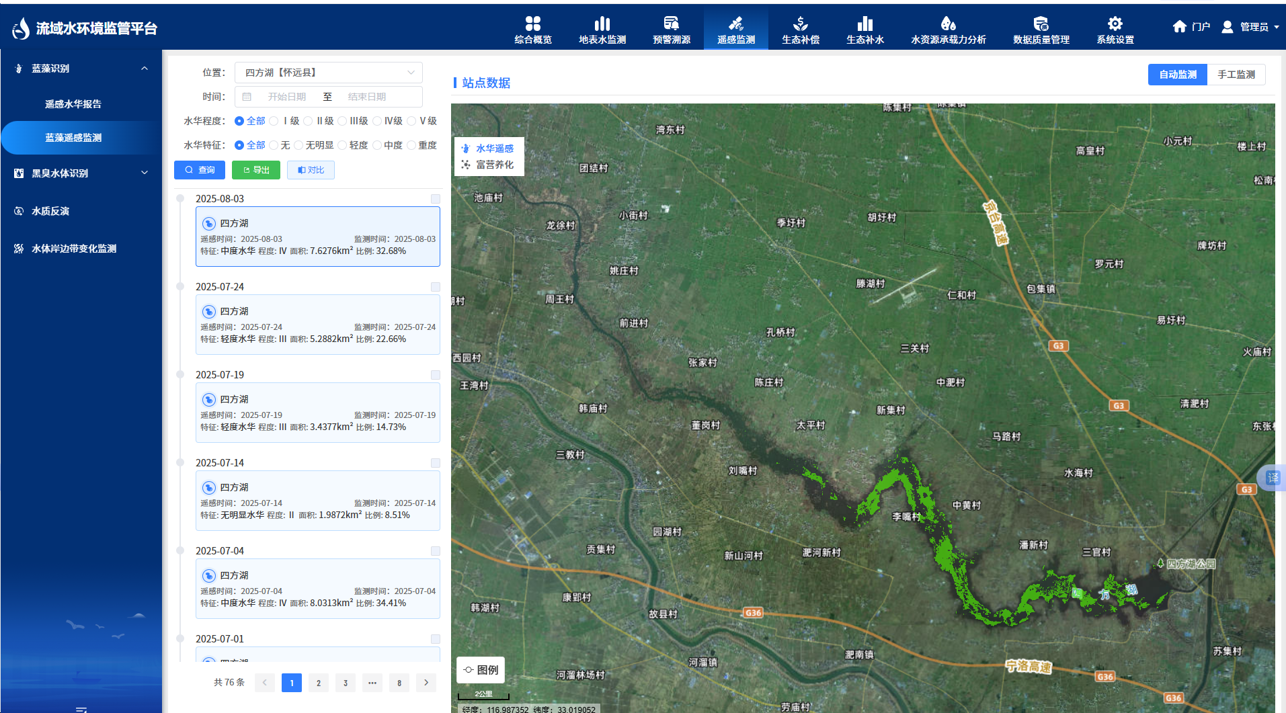Viewport: 1286px width, 713px height.
Task: Select the Ⅲ级 bloom degree radio button
Action: [x=343, y=121]
